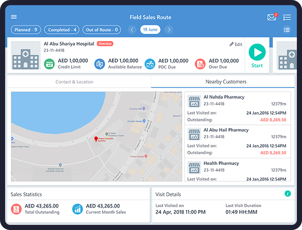Click the Last Visited on 24 Apr, 2018 value
The image size is (302, 230).
coord(180,212)
